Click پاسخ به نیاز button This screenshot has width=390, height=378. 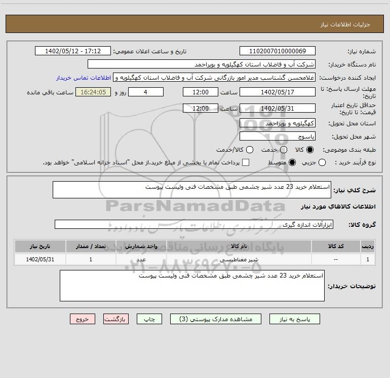pos(294,319)
